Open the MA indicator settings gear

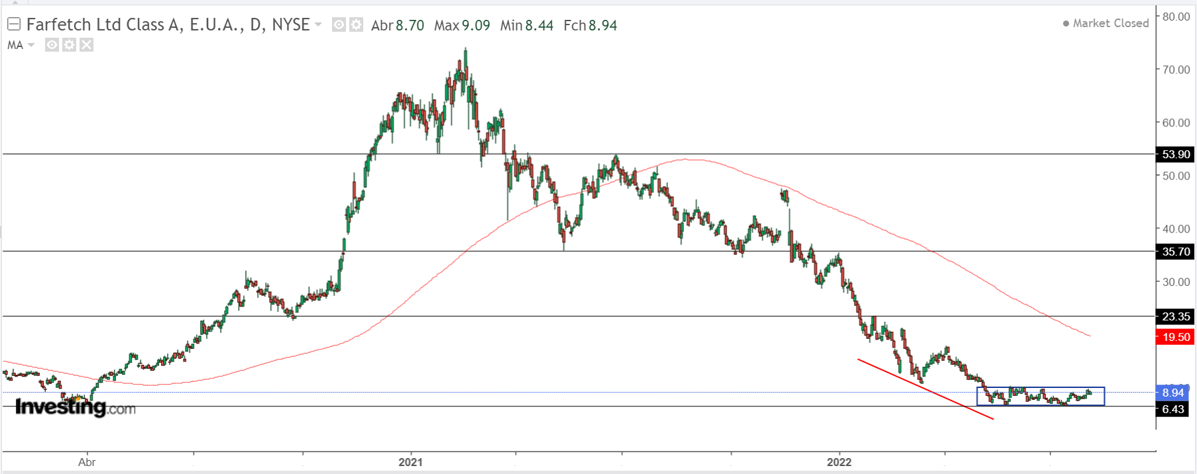(69, 44)
